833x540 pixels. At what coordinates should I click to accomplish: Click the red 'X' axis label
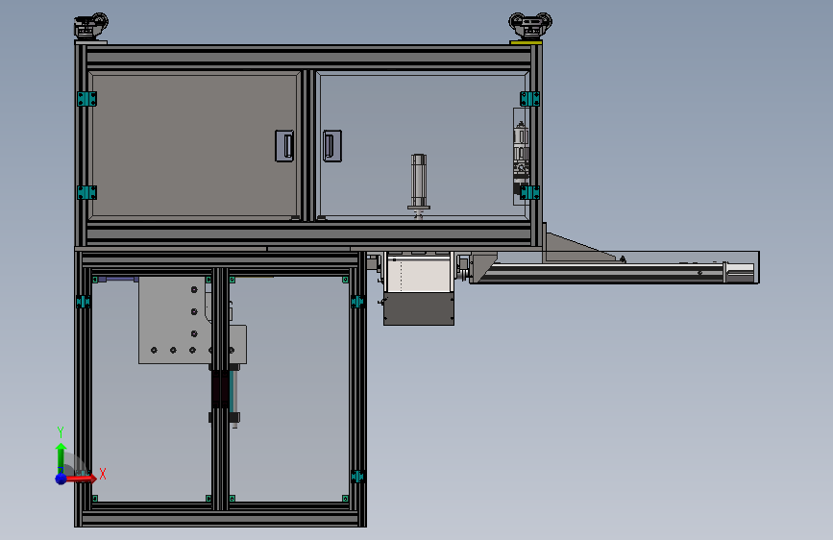[x=103, y=474]
